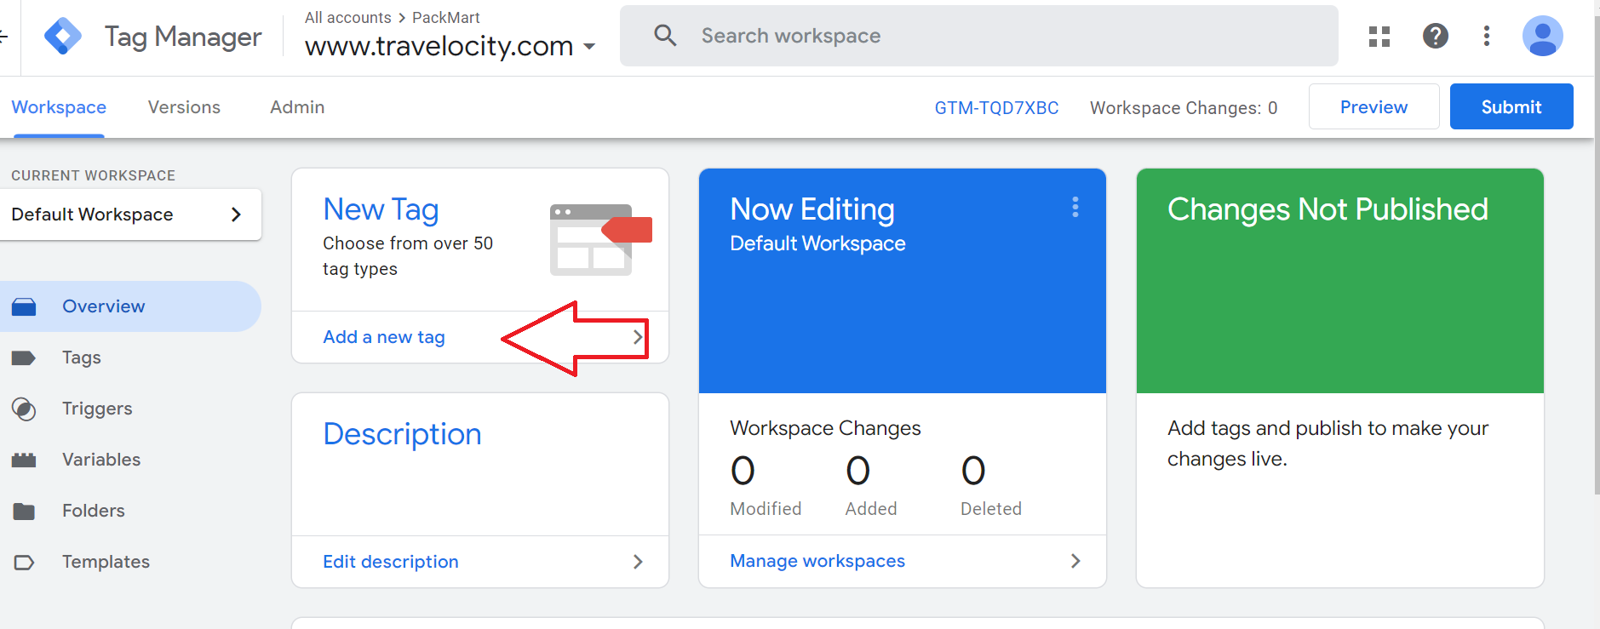Click the Submit button
The height and width of the screenshot is (629, 1600).
point(1511,106)
